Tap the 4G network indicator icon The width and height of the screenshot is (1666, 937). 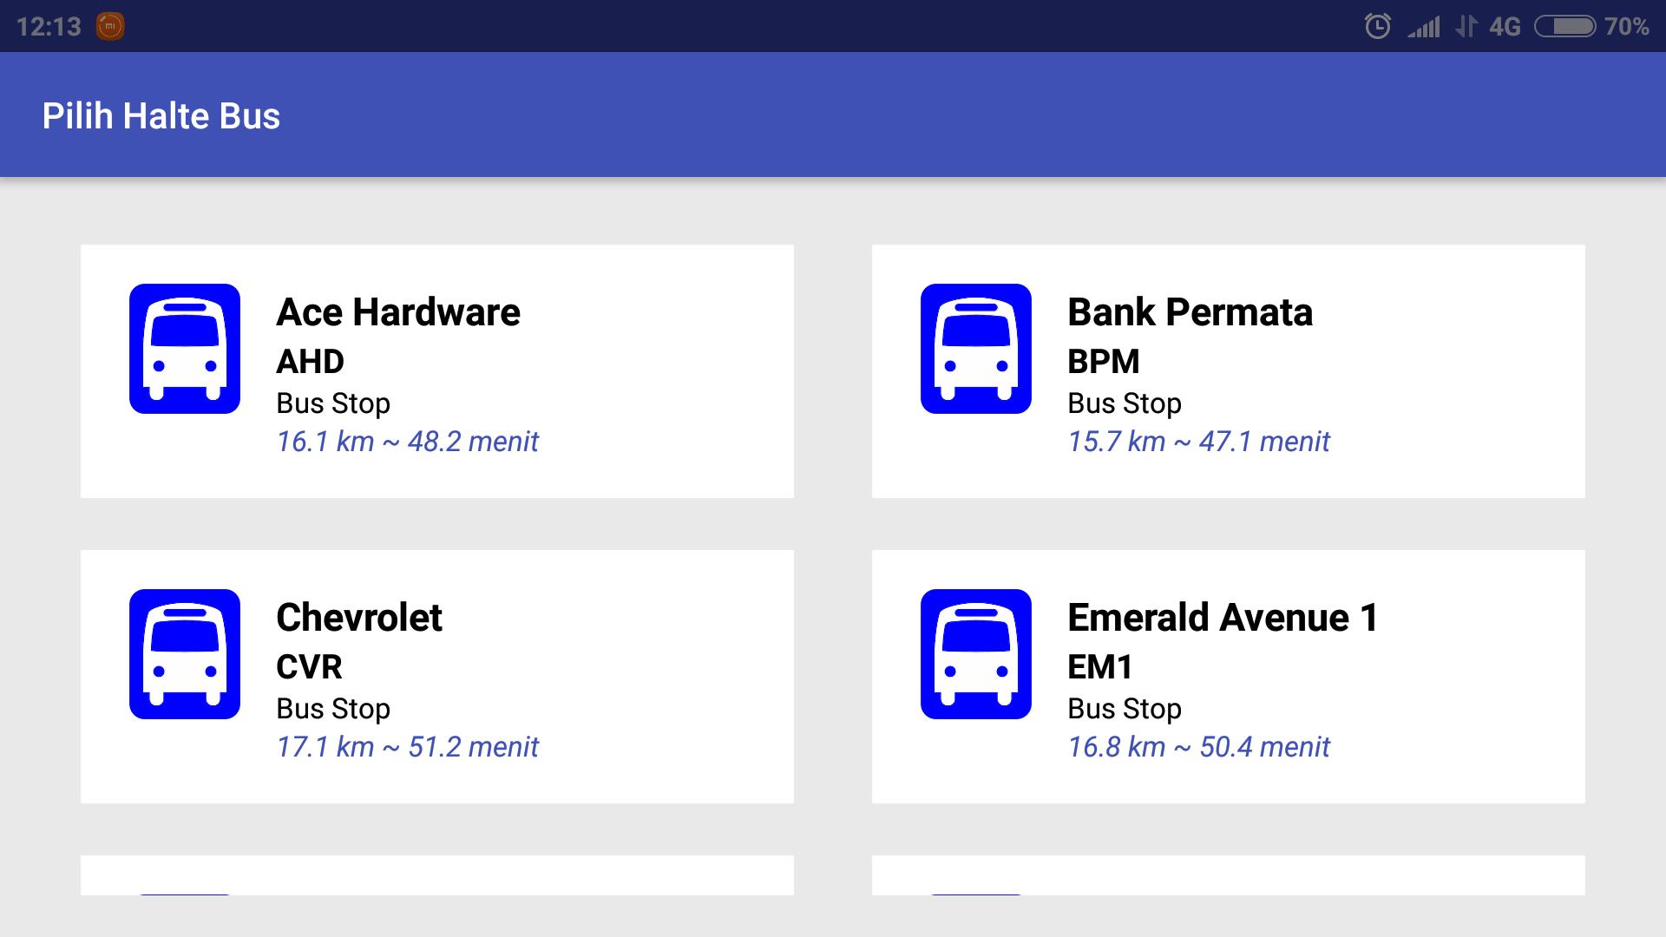(1505, 26)
